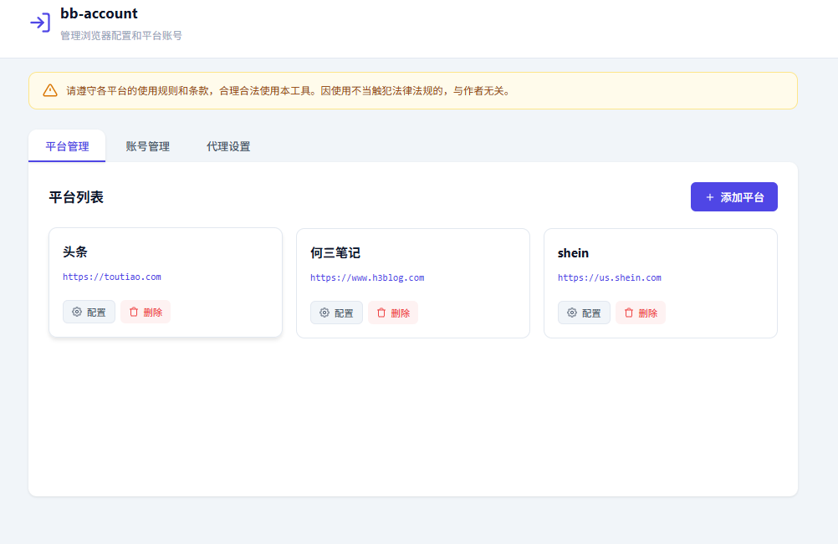Click the trash icon on 头条's 删除 button
This screenshot has width=838, height=544.
133,312
